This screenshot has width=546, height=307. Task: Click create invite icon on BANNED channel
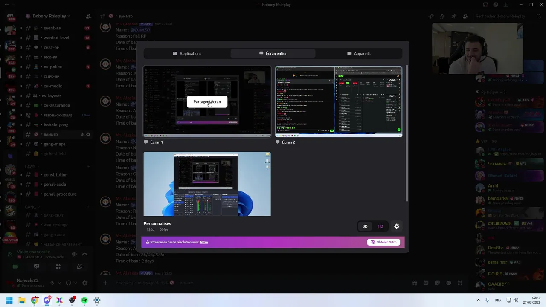82,134
